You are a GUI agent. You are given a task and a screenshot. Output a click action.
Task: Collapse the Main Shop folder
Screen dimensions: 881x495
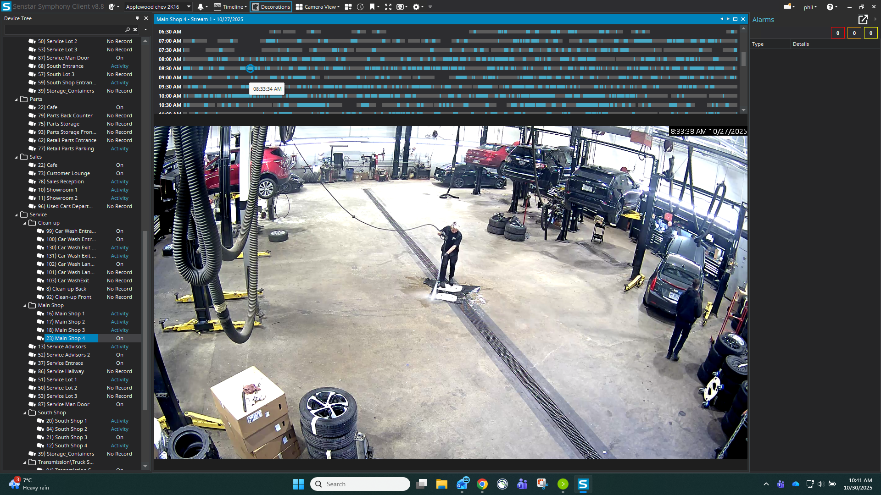pyautogui.click(x=25, y=306)
